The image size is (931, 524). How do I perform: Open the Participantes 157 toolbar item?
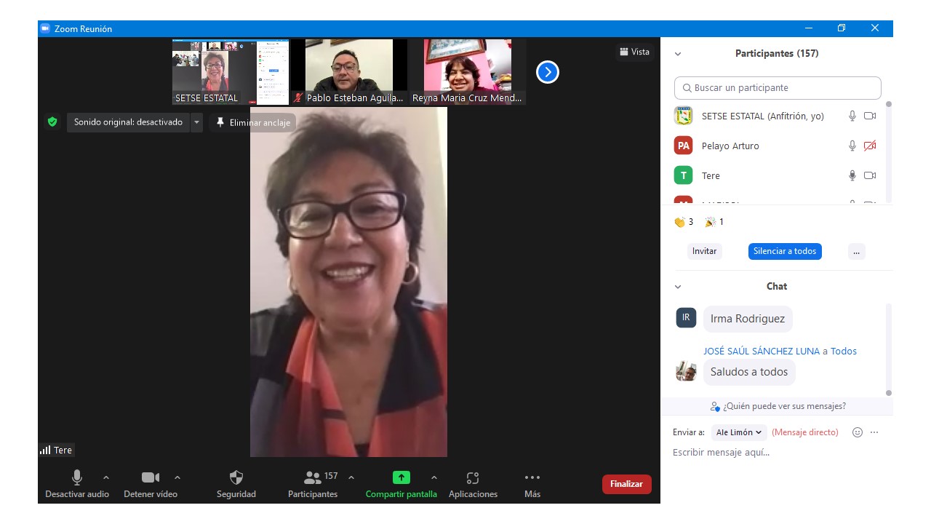tap(313, 478)
